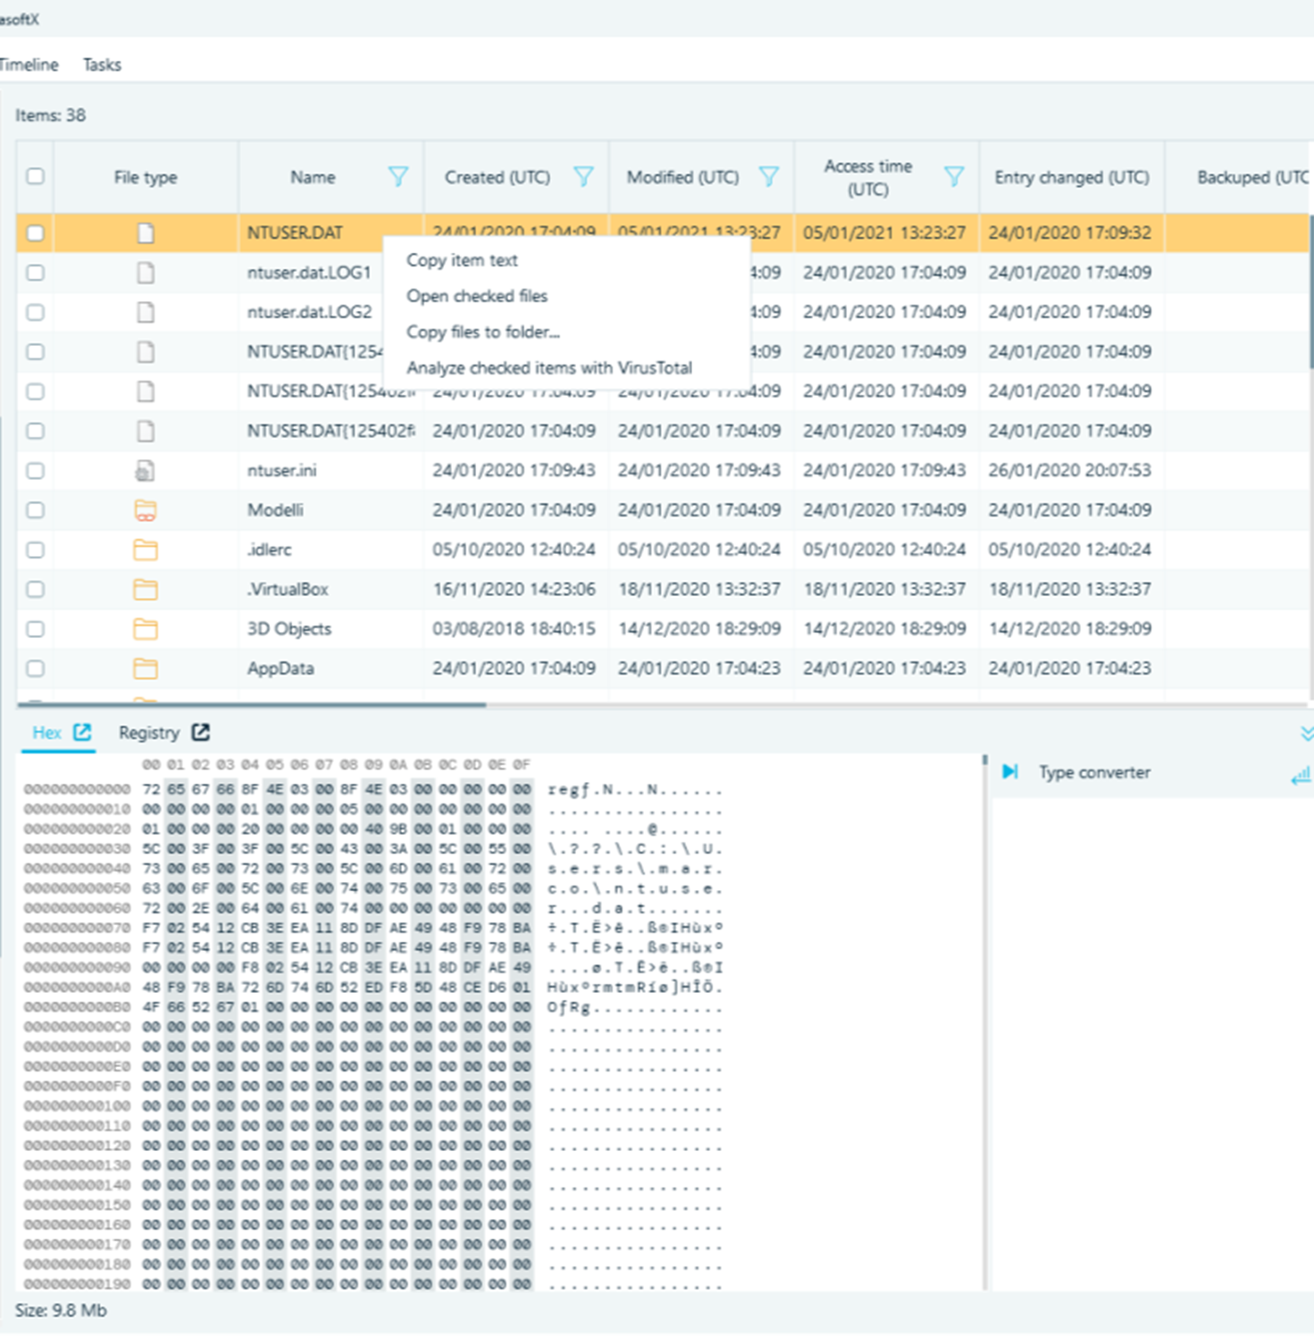Pop out the Hex viewer window icon

pos(82,732)
